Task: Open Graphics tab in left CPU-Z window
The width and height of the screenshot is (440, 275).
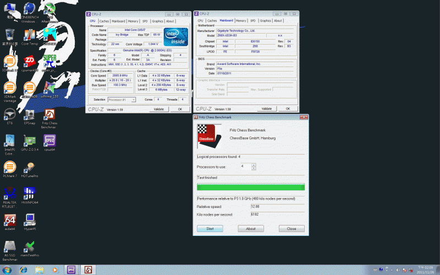Action: tap(157, 21)
